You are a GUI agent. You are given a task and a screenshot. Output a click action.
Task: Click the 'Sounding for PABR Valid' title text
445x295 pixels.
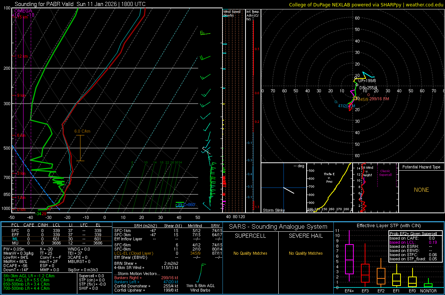tap(44, 4)
